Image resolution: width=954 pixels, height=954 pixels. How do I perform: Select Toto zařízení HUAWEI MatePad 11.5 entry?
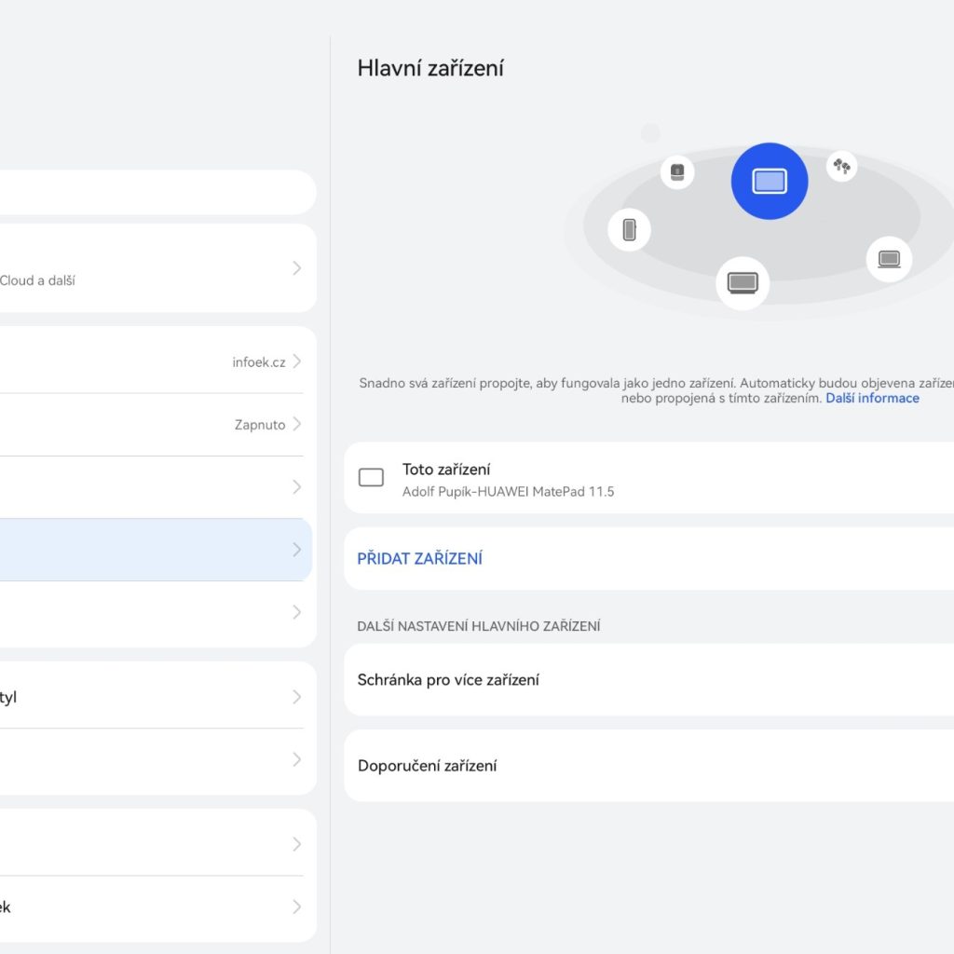pos(508,479)
